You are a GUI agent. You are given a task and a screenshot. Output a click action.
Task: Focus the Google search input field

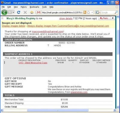108,13
